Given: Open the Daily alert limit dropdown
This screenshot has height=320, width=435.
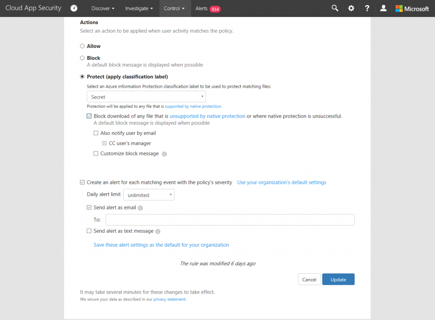Looking at the screenshot, I should (x=149, y=195).
